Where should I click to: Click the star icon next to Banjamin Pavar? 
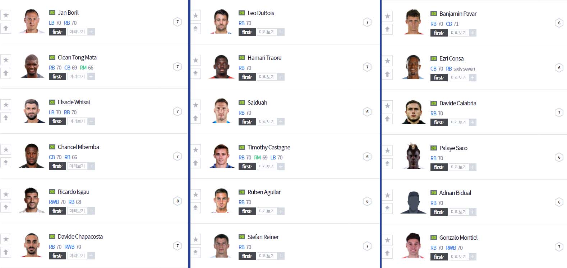pos(387,16)
